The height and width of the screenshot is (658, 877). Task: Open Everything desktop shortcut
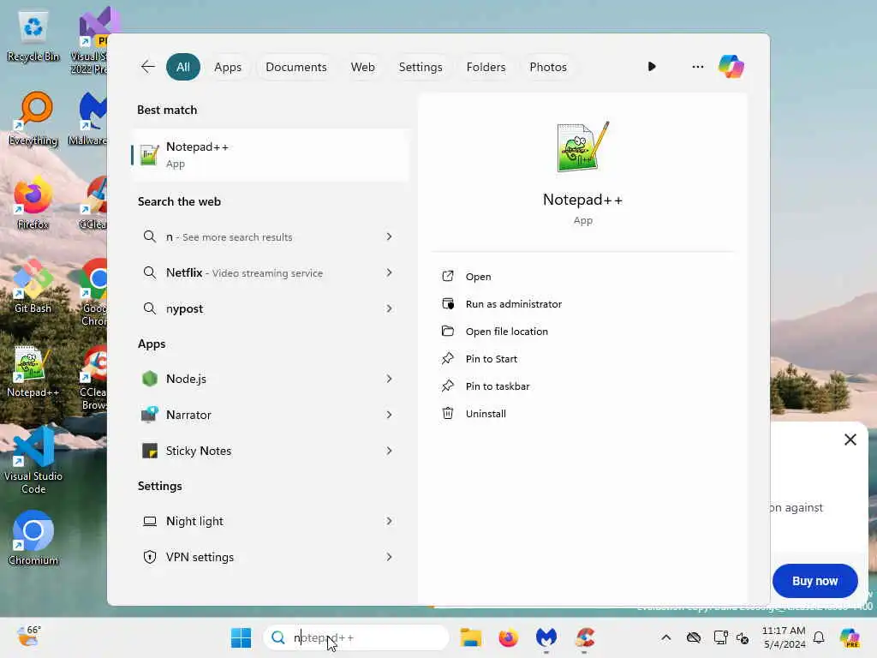33,118
